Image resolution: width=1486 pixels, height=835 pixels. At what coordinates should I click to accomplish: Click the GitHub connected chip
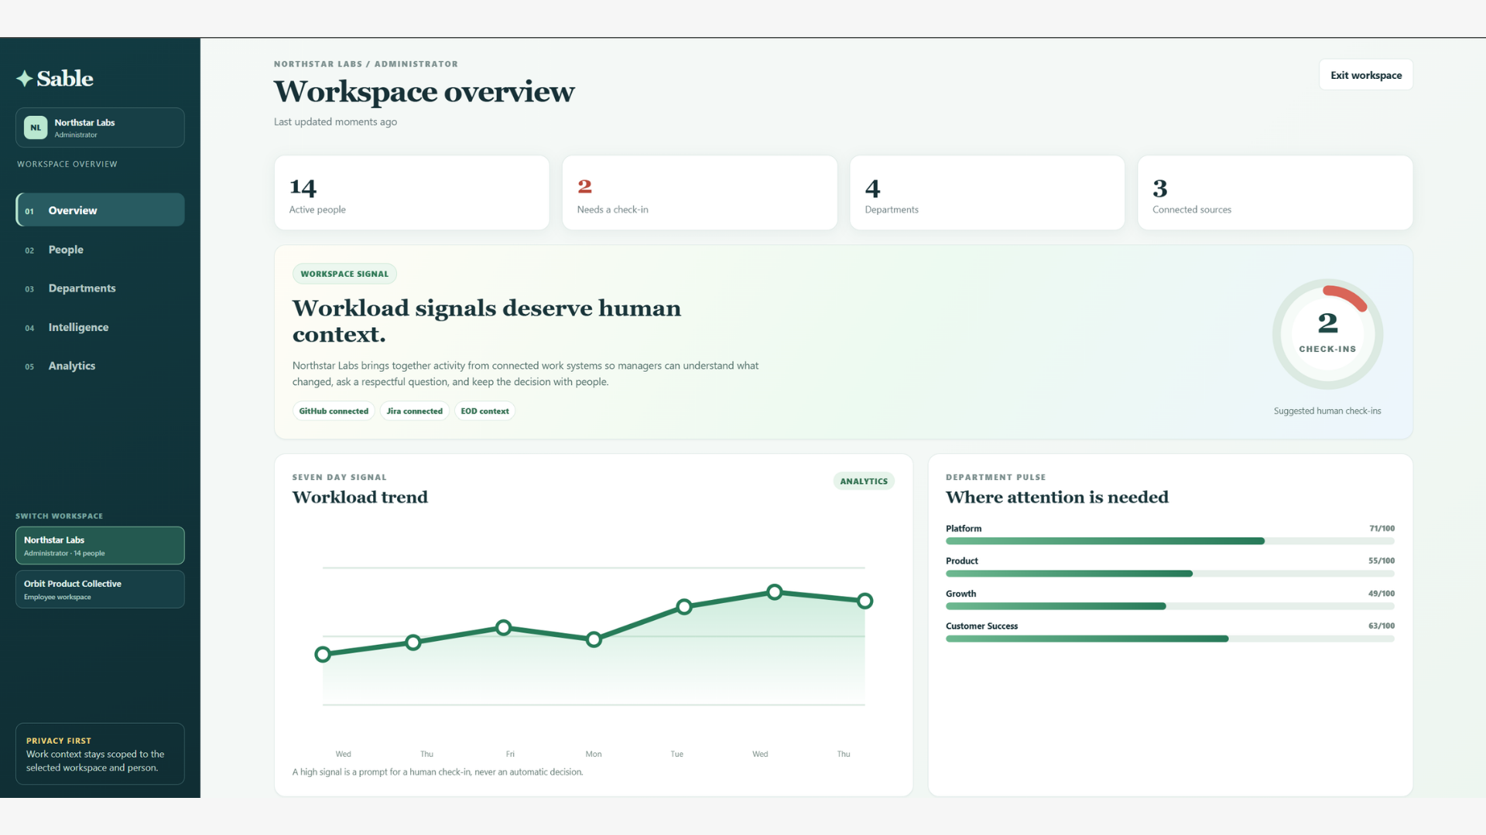tap(334, 411)
